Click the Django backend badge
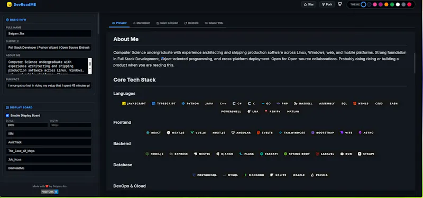Viewport: 423px width, 198px height. [x=225, y=154]
